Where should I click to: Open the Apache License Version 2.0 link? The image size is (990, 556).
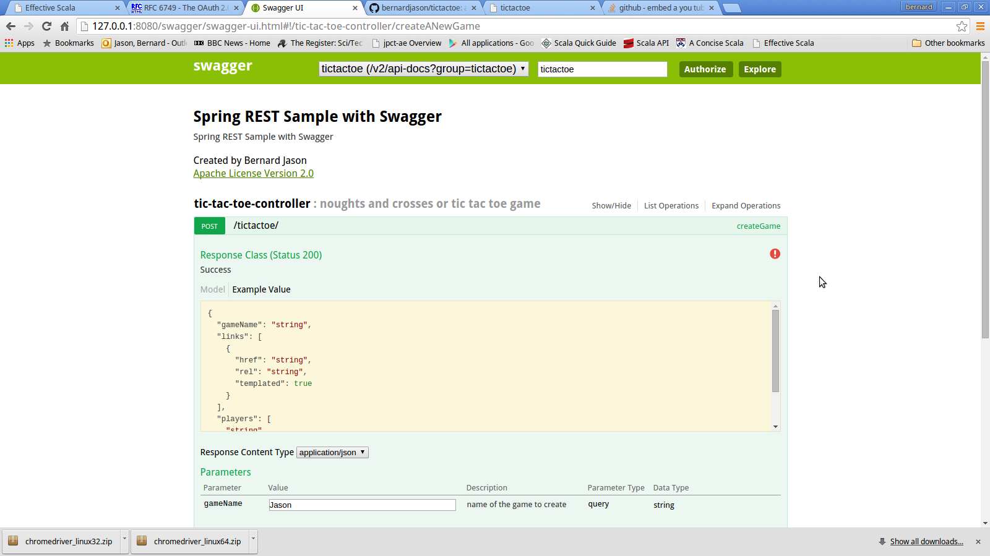pos(253,174)
